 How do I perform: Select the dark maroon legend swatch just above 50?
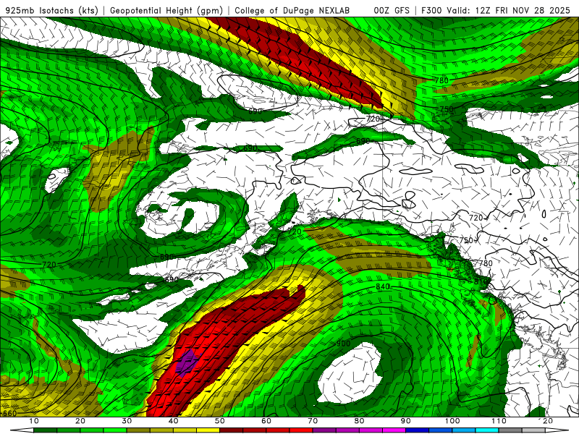pyautogui.click(x=231, y=430)
